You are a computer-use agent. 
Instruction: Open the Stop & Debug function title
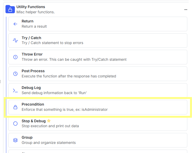pos(34,121)
